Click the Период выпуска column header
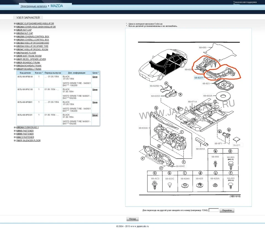The width and height of the screenshot is (265, 231). (53, 73)
